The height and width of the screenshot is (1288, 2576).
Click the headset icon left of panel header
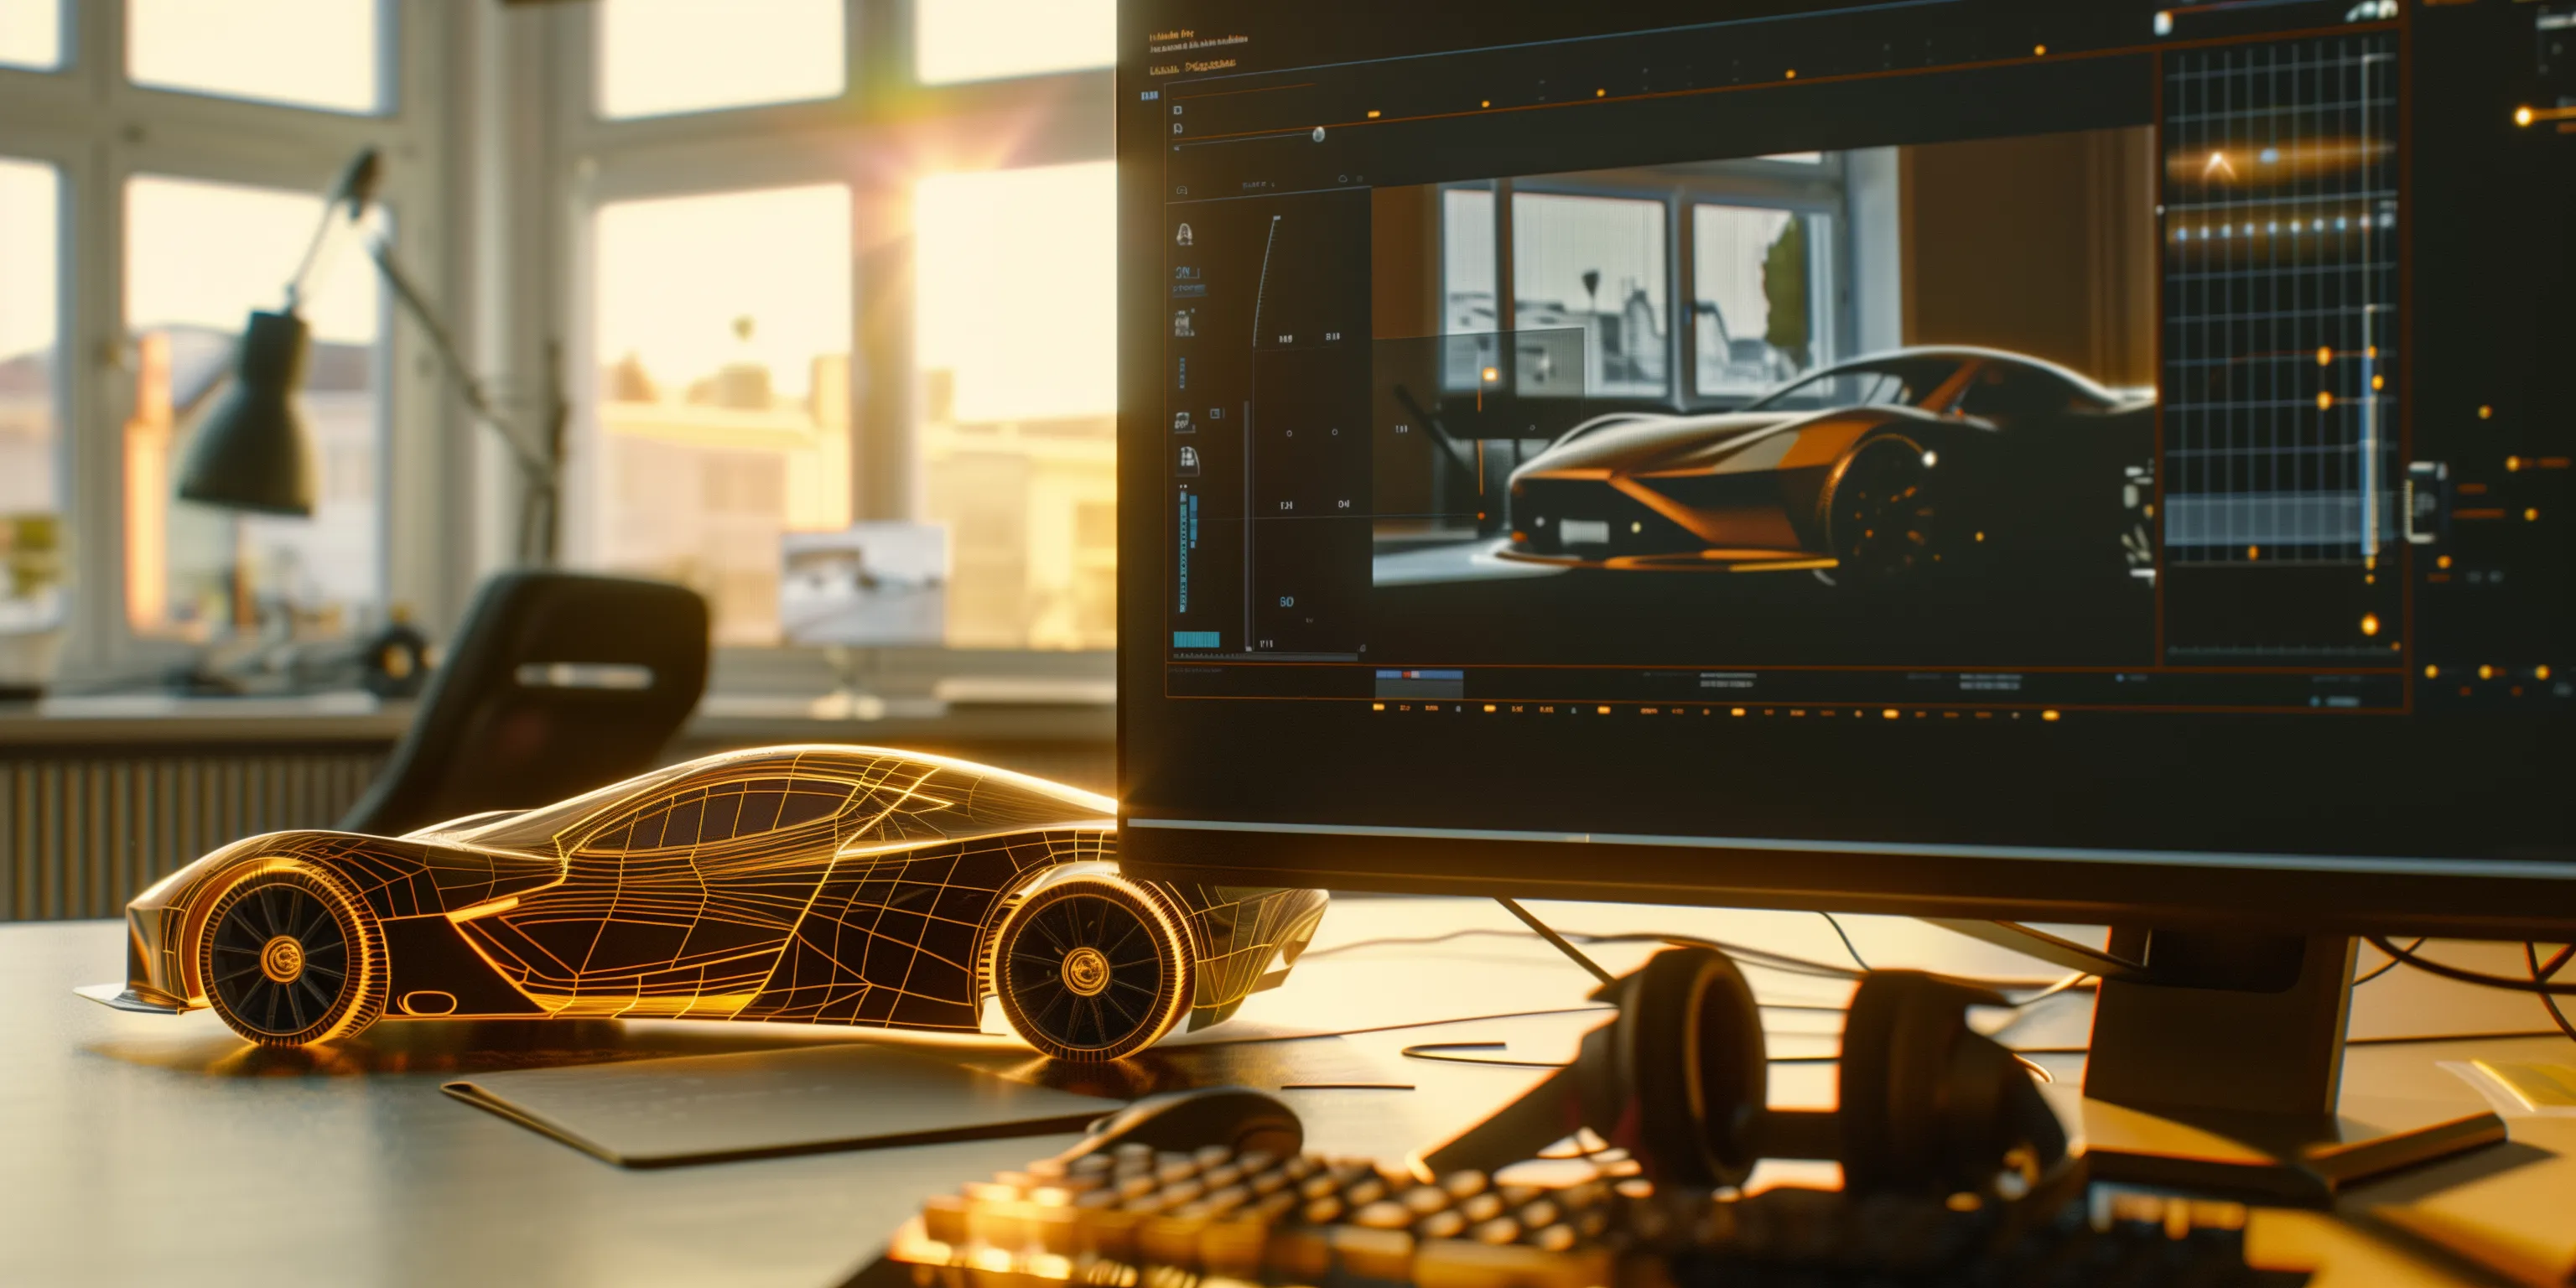(x=1182, y=189)
